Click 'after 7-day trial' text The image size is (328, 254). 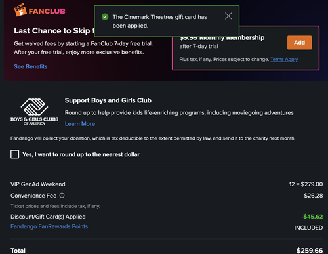pyautogui.click(x=199, y=46)
